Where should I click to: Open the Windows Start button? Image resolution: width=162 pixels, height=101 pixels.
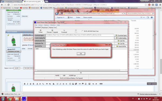point(3,99)
